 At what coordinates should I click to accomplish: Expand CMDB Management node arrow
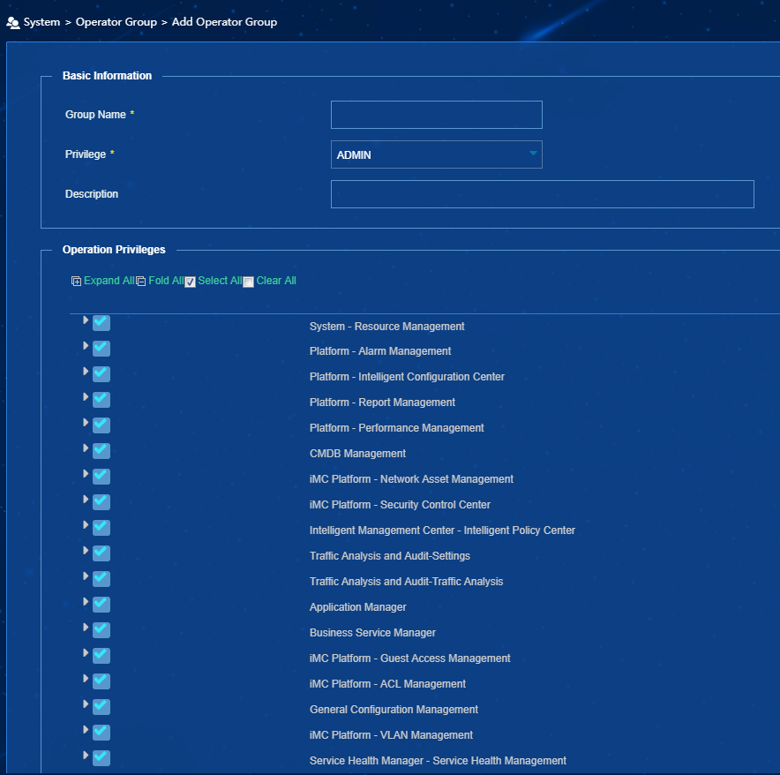(86, 448)
